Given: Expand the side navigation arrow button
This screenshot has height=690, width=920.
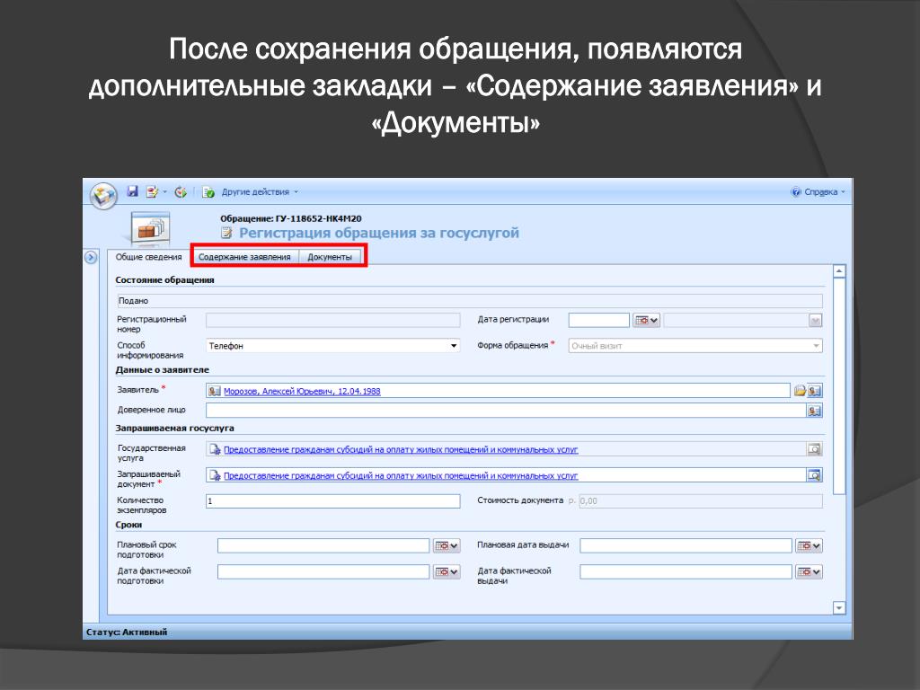Looking at the screenshot, I should 91,257.
